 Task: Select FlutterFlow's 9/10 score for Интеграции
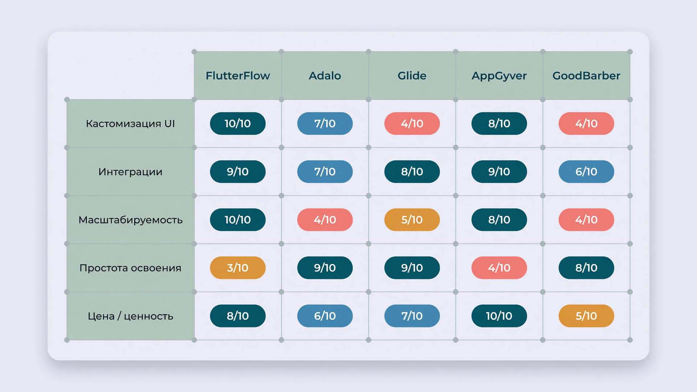(238, 172)
